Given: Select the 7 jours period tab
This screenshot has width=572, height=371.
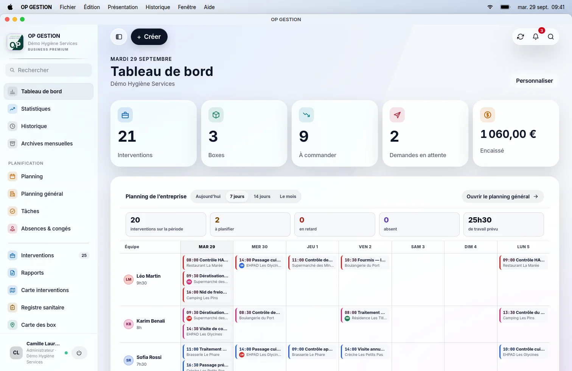Looking at the screenshot, I should pyautogui.click(x=237, y=196).
